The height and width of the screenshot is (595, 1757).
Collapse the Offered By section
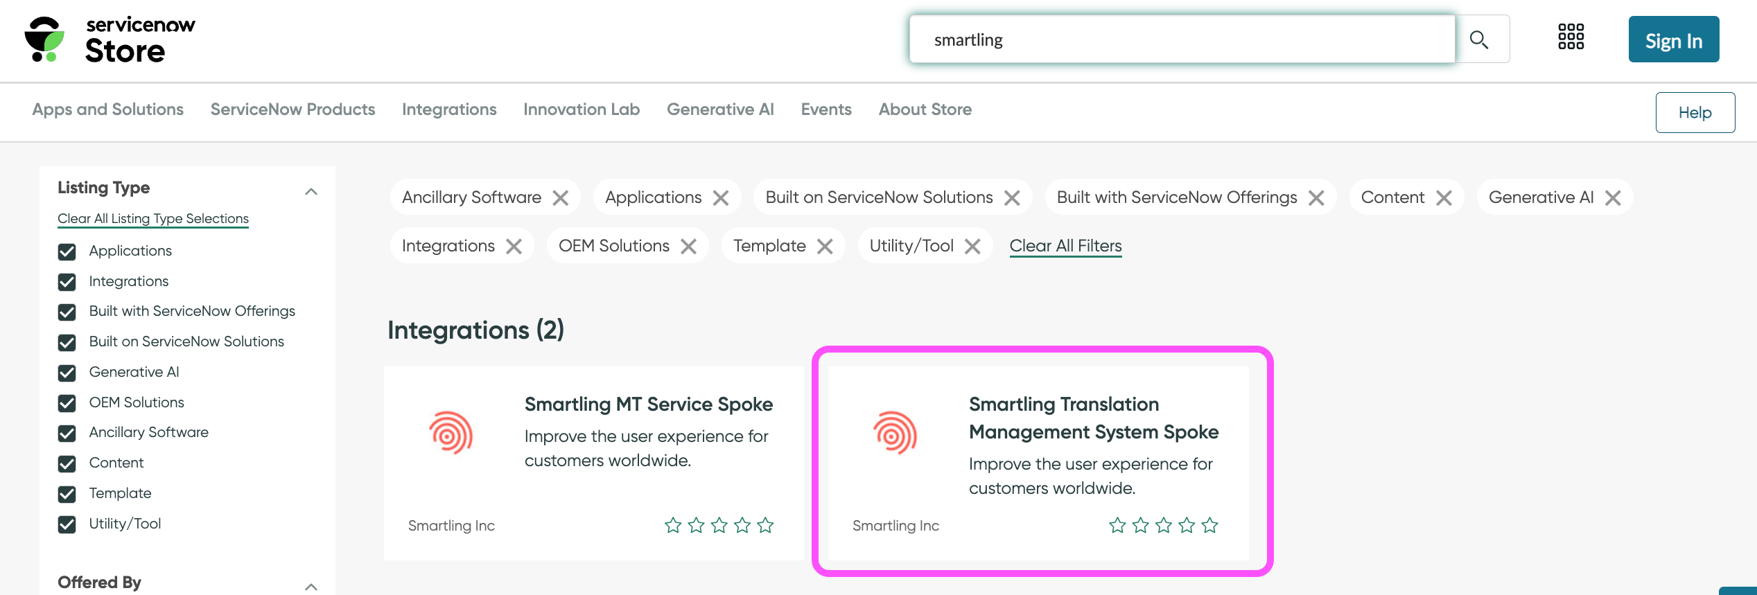[x=311, y=587]
